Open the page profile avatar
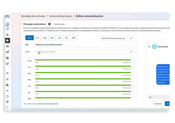 point(7,24)
